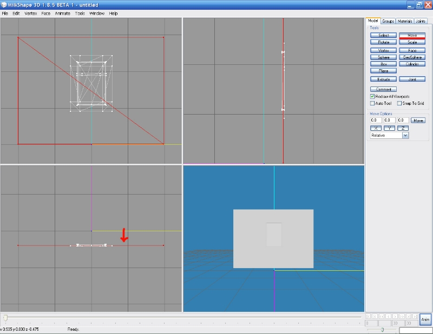The image size is (433, 334).
Task: Enable the Auto Tool checkbox
Action: 372,103
